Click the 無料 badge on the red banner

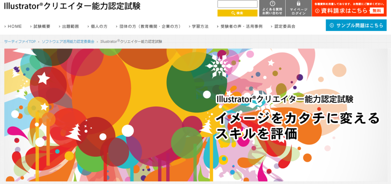point(377,11)
